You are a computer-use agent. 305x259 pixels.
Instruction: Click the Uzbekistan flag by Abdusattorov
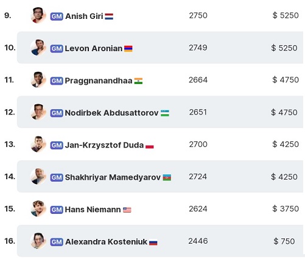click(x=165, y=113)
